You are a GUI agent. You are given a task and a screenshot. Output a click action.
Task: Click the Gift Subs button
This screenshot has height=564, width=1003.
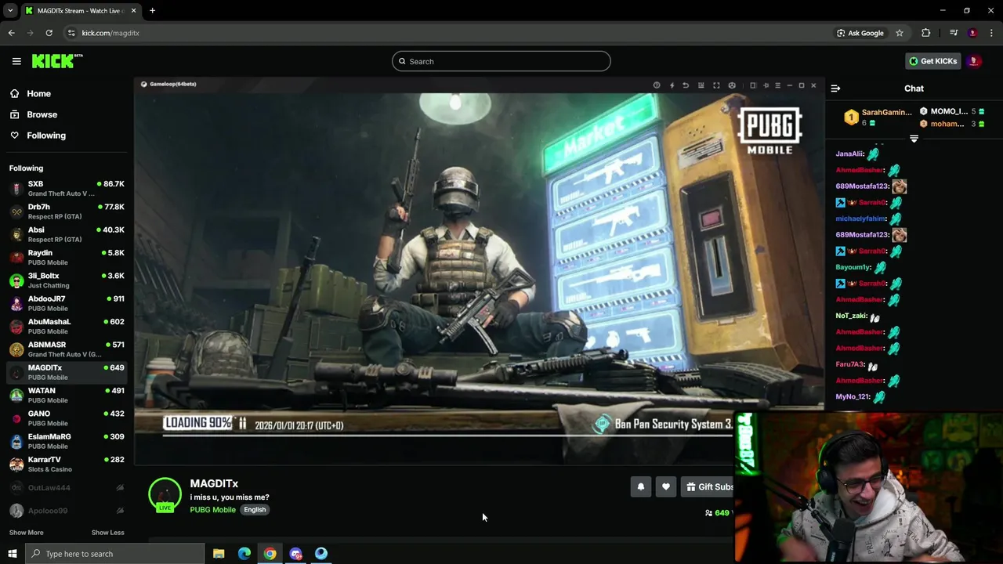[x=708, y=487]
